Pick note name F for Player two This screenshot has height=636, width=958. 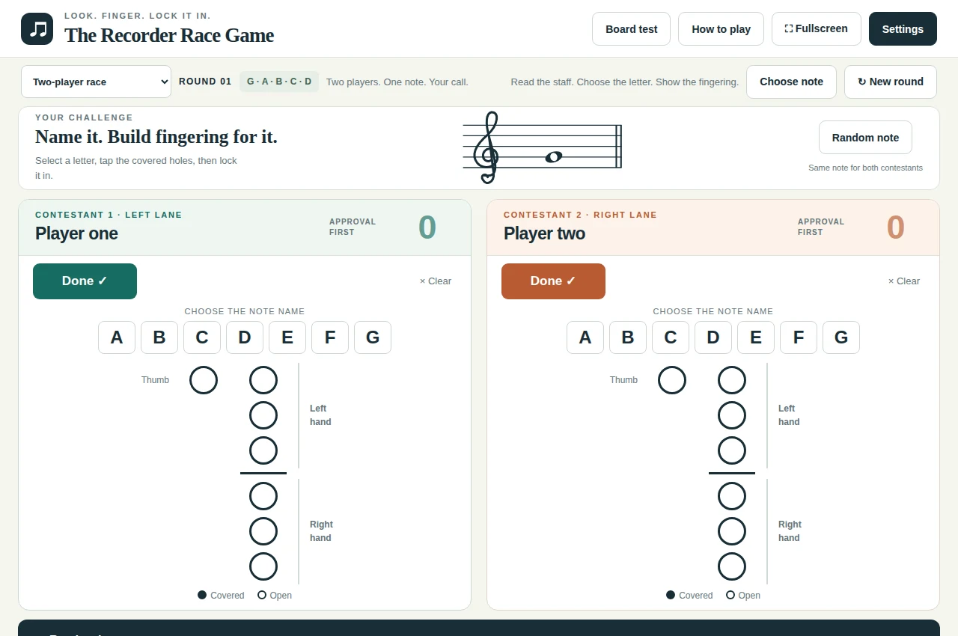click(x=799, y=337)
